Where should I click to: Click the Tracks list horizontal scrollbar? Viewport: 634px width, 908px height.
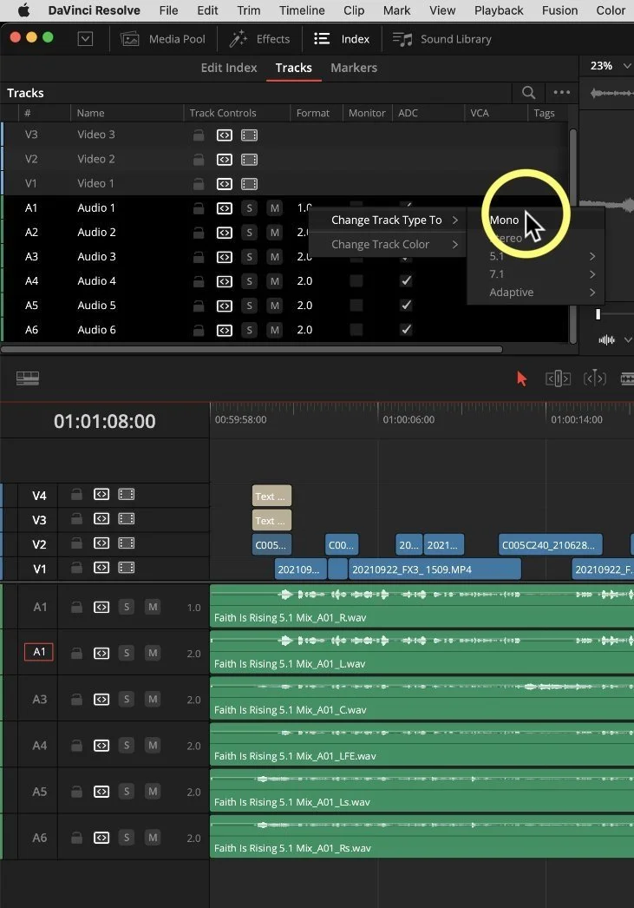(252, 349)
